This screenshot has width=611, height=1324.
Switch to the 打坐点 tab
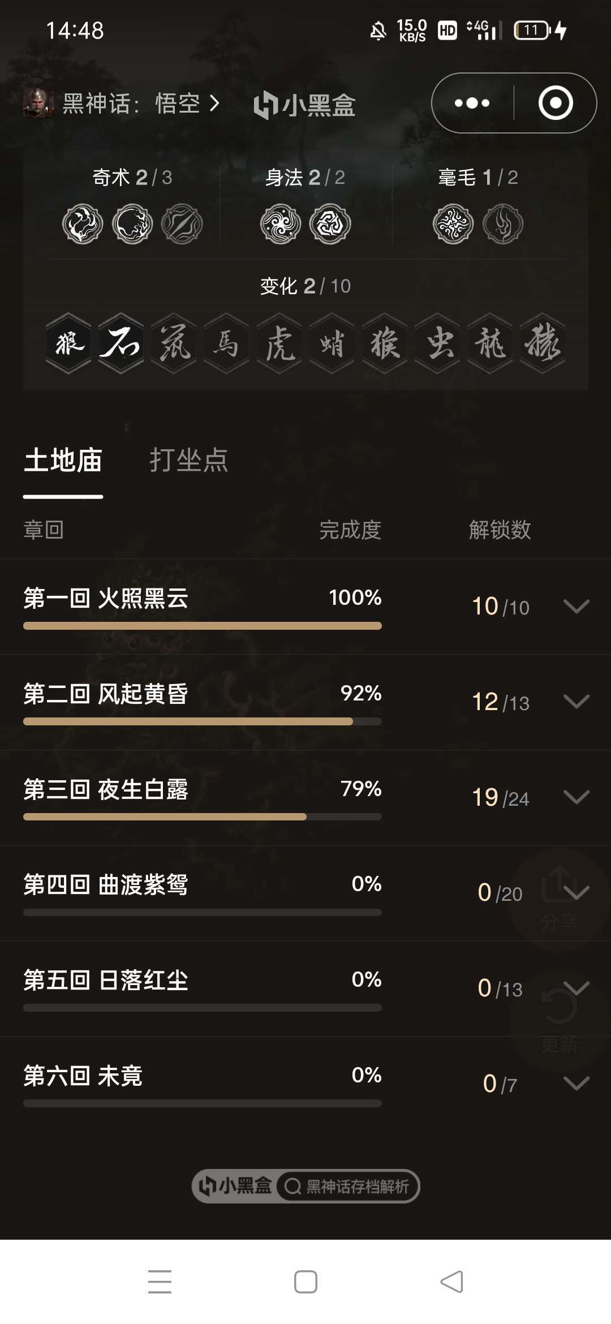[x=188, y=460]
